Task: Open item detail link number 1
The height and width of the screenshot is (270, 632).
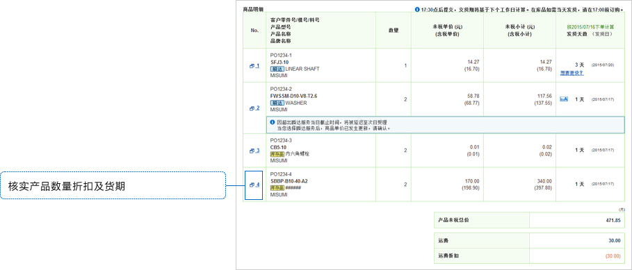Action: [254, 65]
